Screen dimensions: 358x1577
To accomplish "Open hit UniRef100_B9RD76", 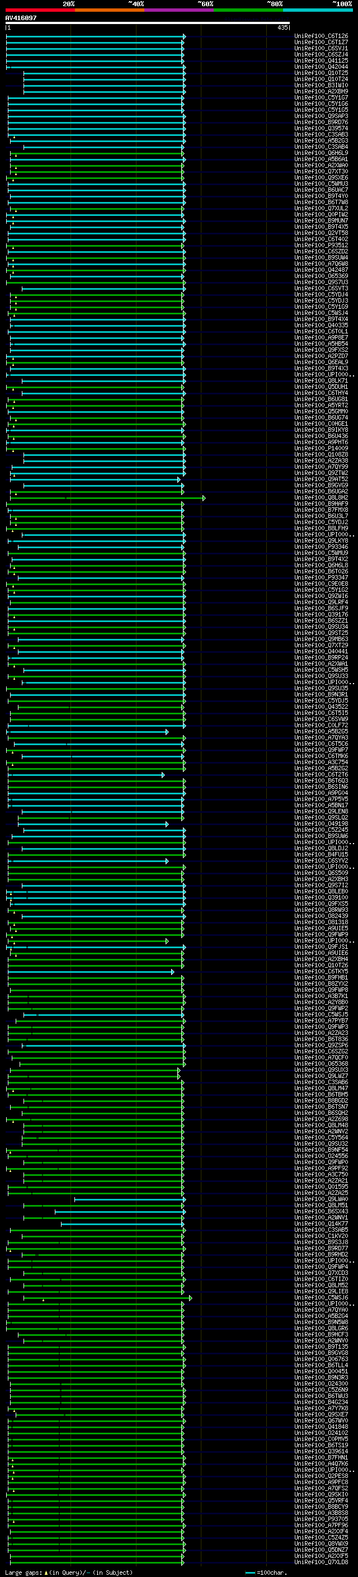I will pos(321,122).
